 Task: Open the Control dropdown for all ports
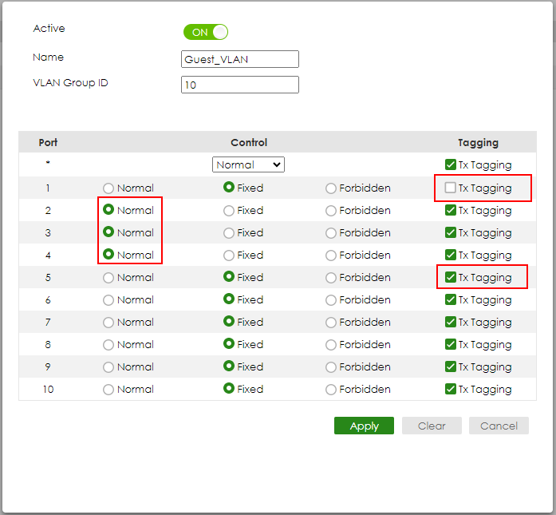click(x=248, y=164)
